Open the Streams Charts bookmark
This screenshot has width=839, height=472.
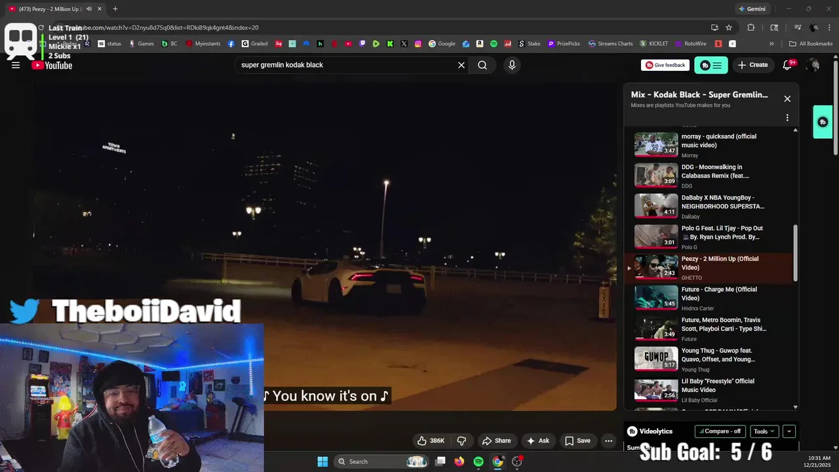(x=611, y=43)
